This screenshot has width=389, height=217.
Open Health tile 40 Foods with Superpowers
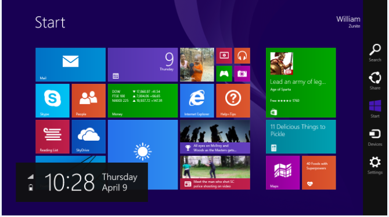[x=319, y=173]
